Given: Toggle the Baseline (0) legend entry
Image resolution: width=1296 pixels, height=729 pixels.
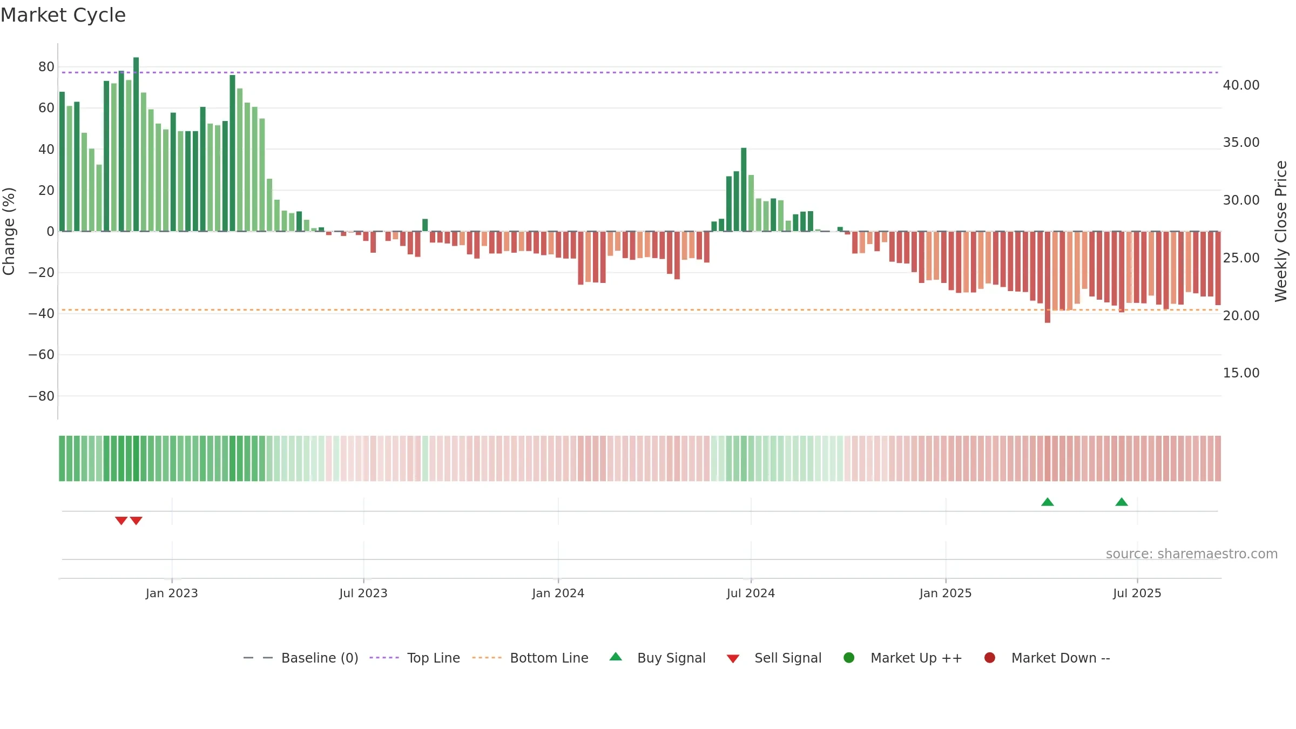Looking at the screenshot, I should pos(301,658).
